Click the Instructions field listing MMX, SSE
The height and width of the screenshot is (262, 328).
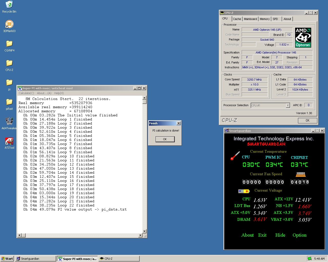277,67
